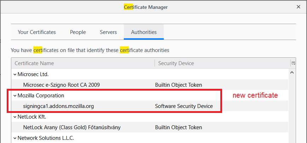Collapse the Microsec Ltd. group
Screen dimensions: 307x143
[x=15, y=74]
